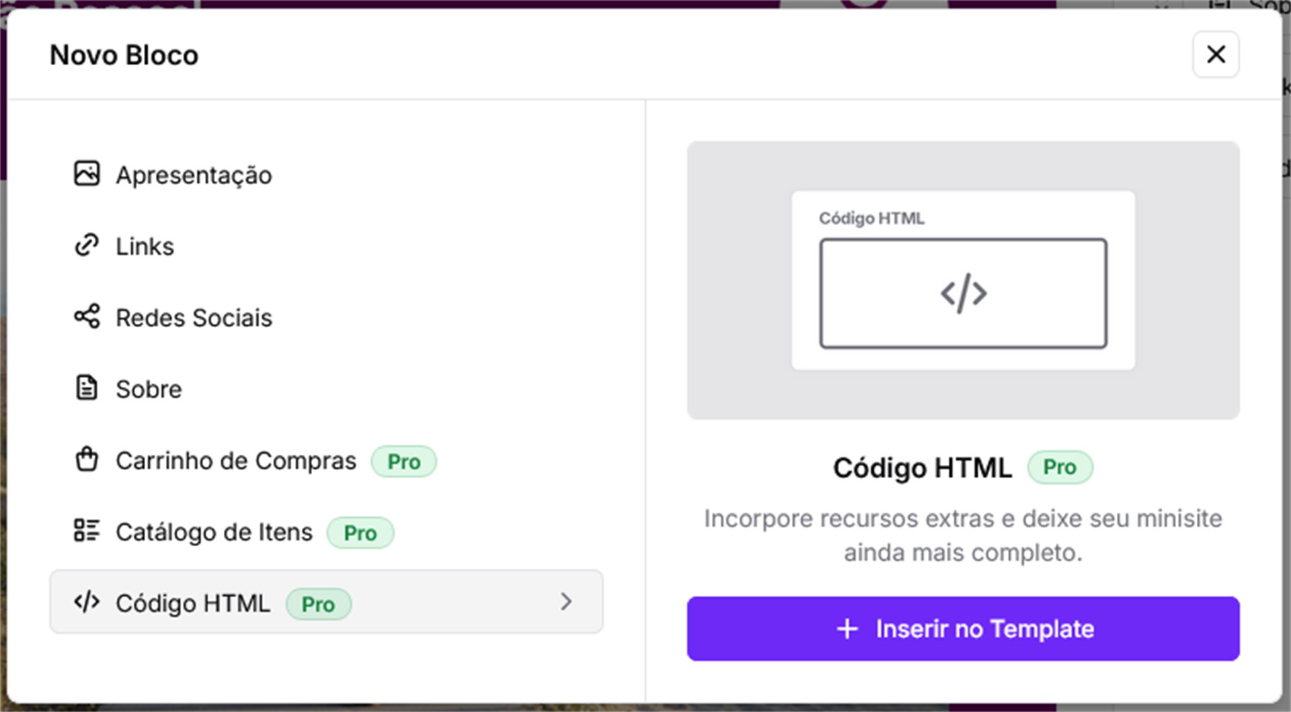Click the Apresentação image icon

[87, 174]
